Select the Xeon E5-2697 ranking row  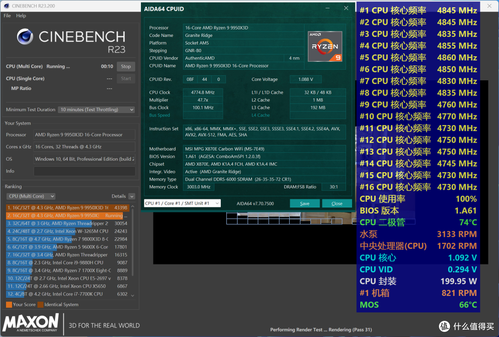pyautogui.click(x=67, y=278)
